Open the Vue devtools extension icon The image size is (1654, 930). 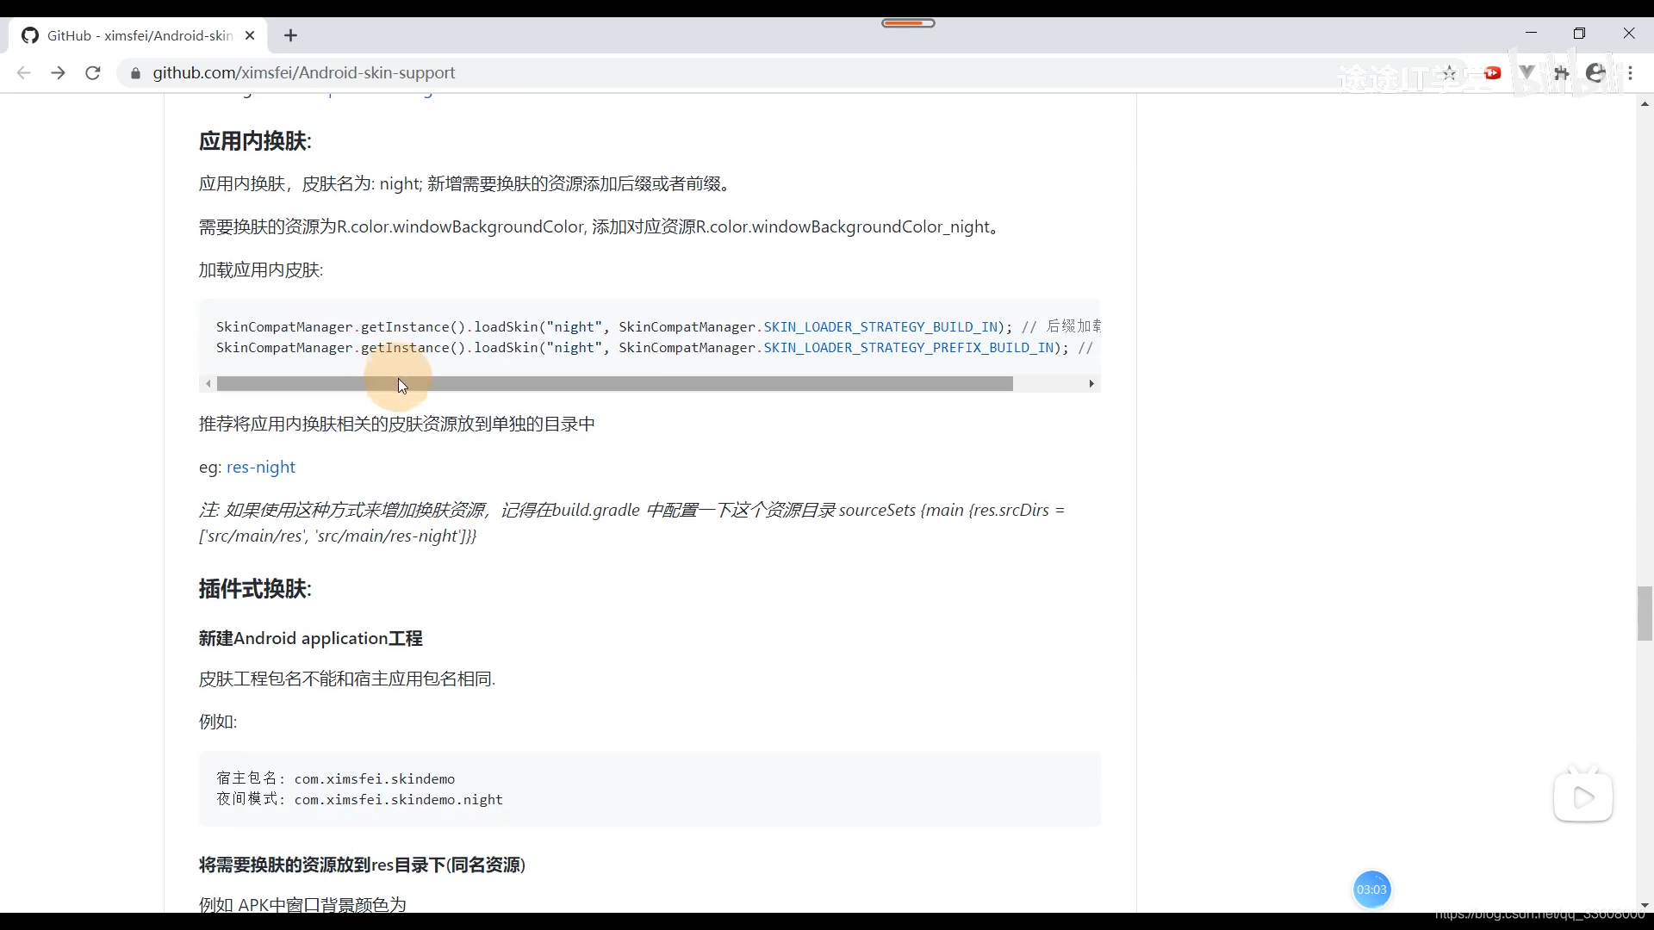point(1527,73)
